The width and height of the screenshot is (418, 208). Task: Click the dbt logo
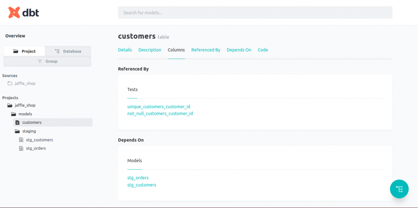point(24,12)
